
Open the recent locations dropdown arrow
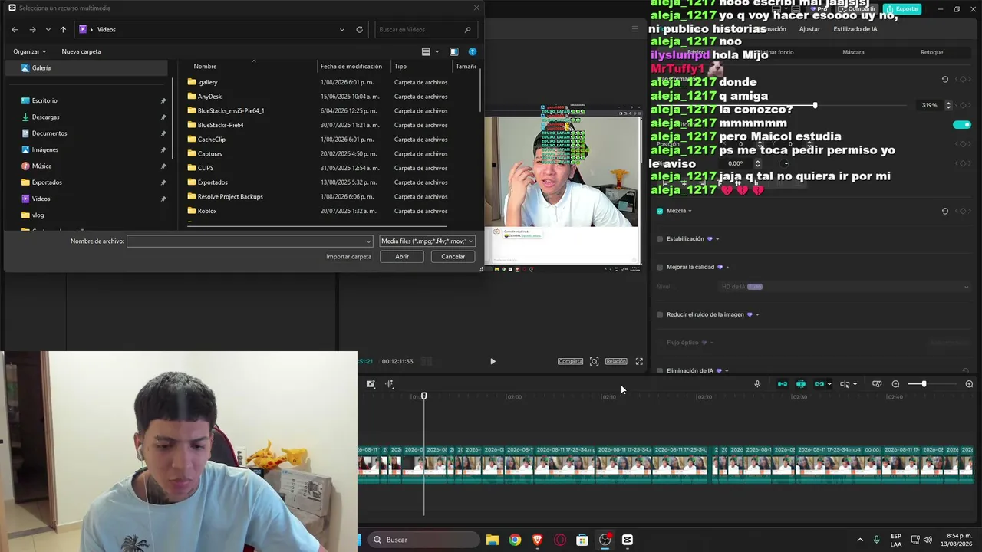48,29
